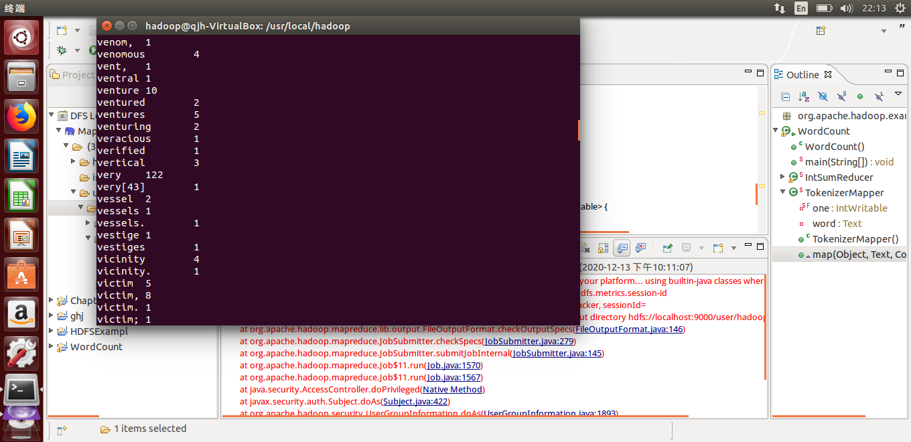Viewport: 911px width, 442px height.
Task: Open LibreOffice Writer from launcher
Action: click(x=21, y=155)
